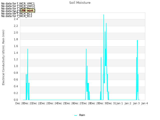The height and width of the screenshot is (120, 160).
Task: Click the x-axis label Dec 30
Action: click(103, 103)
